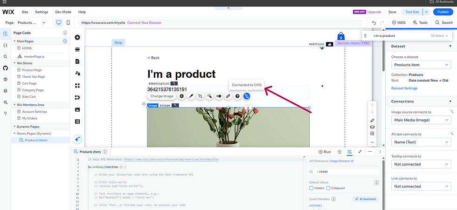This screenshot has width=457, height=210.
Task: Open the curly braces code files icon
Action: 5,45
